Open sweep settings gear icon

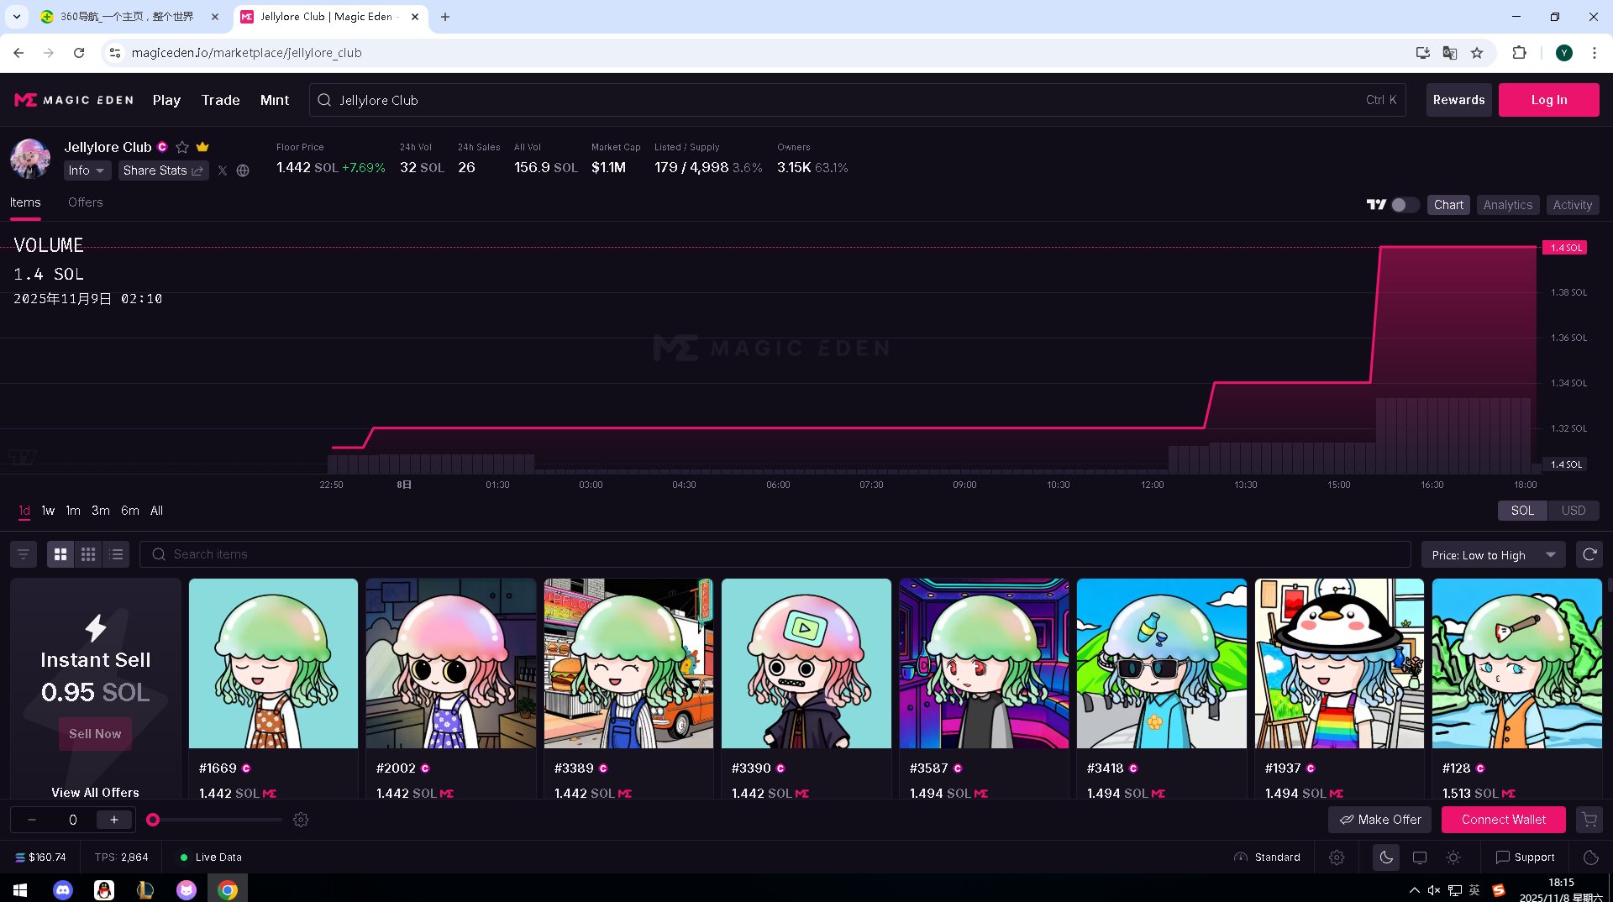(301, 820)
